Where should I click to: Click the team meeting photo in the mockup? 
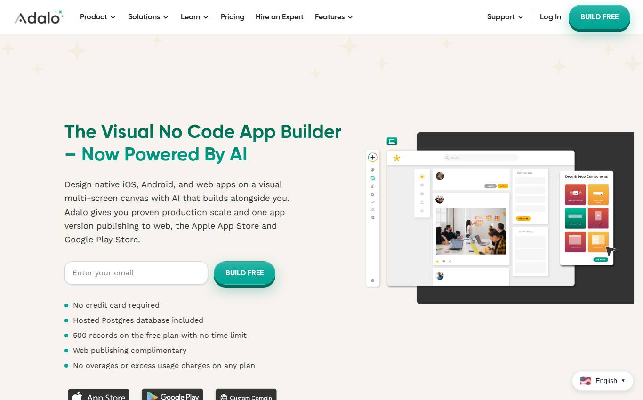click(471, 231)
